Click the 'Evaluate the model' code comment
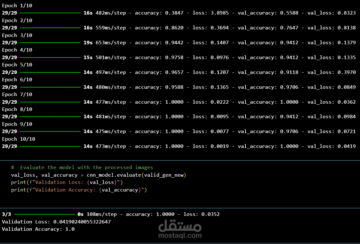The image size is (360, 244). coord(82,168)
